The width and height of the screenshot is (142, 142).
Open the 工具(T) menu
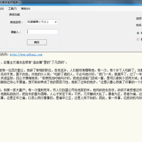[13, 9]
